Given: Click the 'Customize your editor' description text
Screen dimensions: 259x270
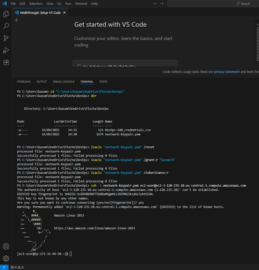Looking at the screenshot, I should pos(123,41).
